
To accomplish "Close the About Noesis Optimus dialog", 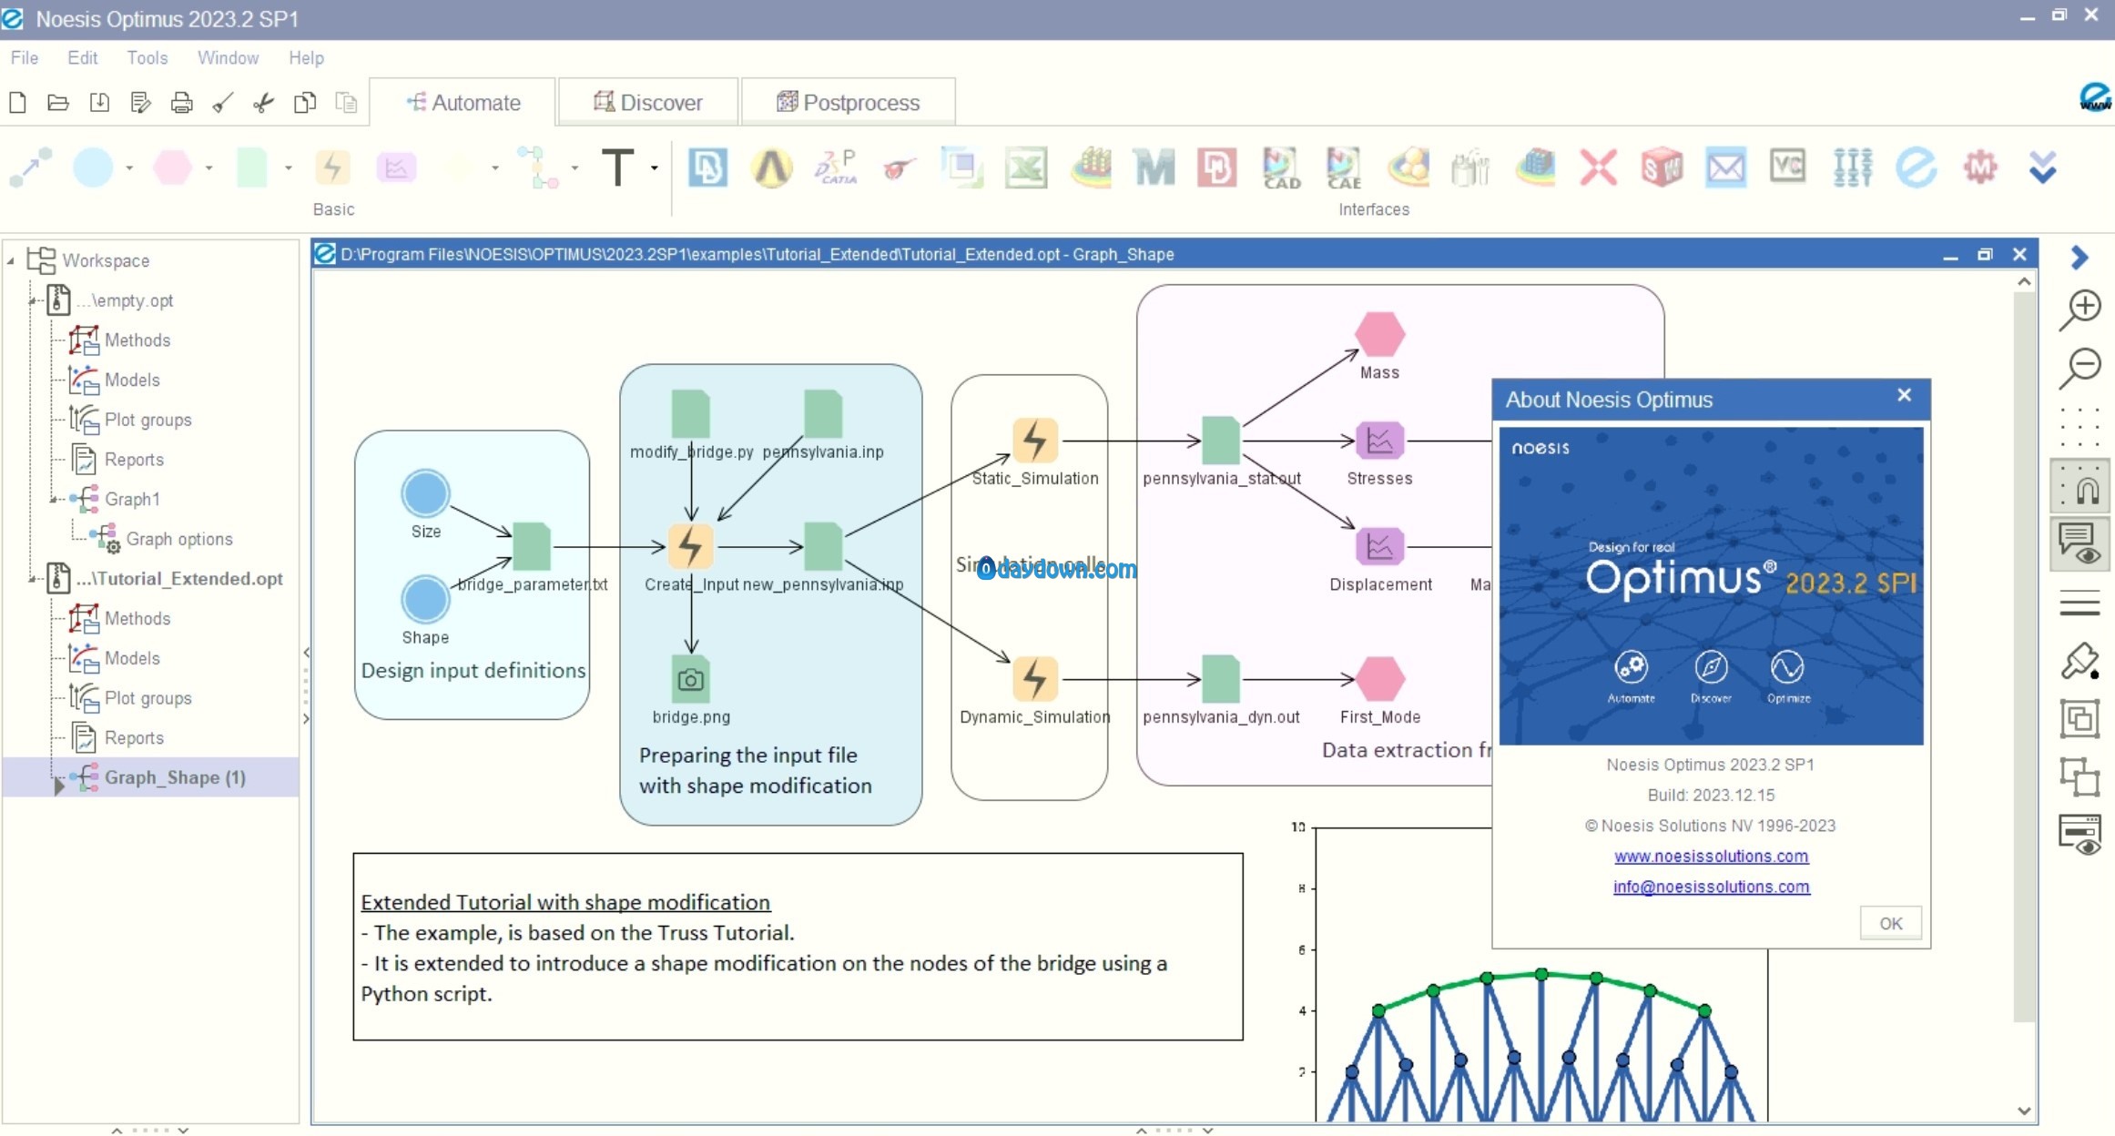I will (1904, 395).
